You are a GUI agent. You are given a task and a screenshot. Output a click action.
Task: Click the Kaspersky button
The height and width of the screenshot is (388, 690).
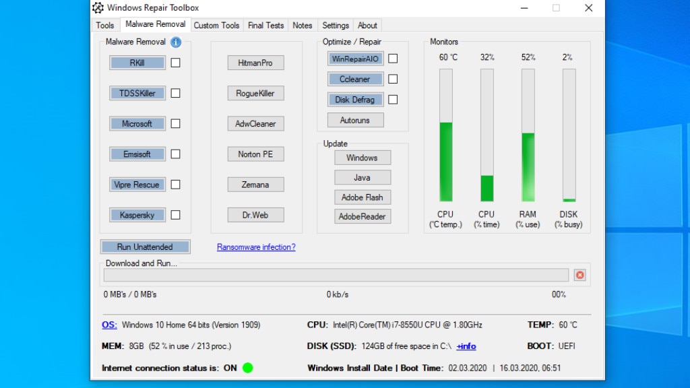pos(137,215)
